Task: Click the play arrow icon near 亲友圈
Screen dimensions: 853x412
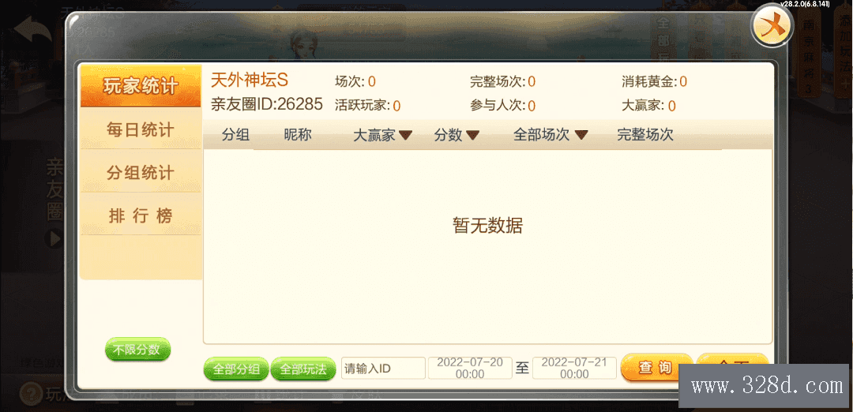Action: point(54,238)
